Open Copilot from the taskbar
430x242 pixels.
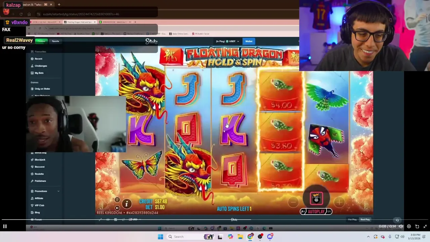point(230,237)
